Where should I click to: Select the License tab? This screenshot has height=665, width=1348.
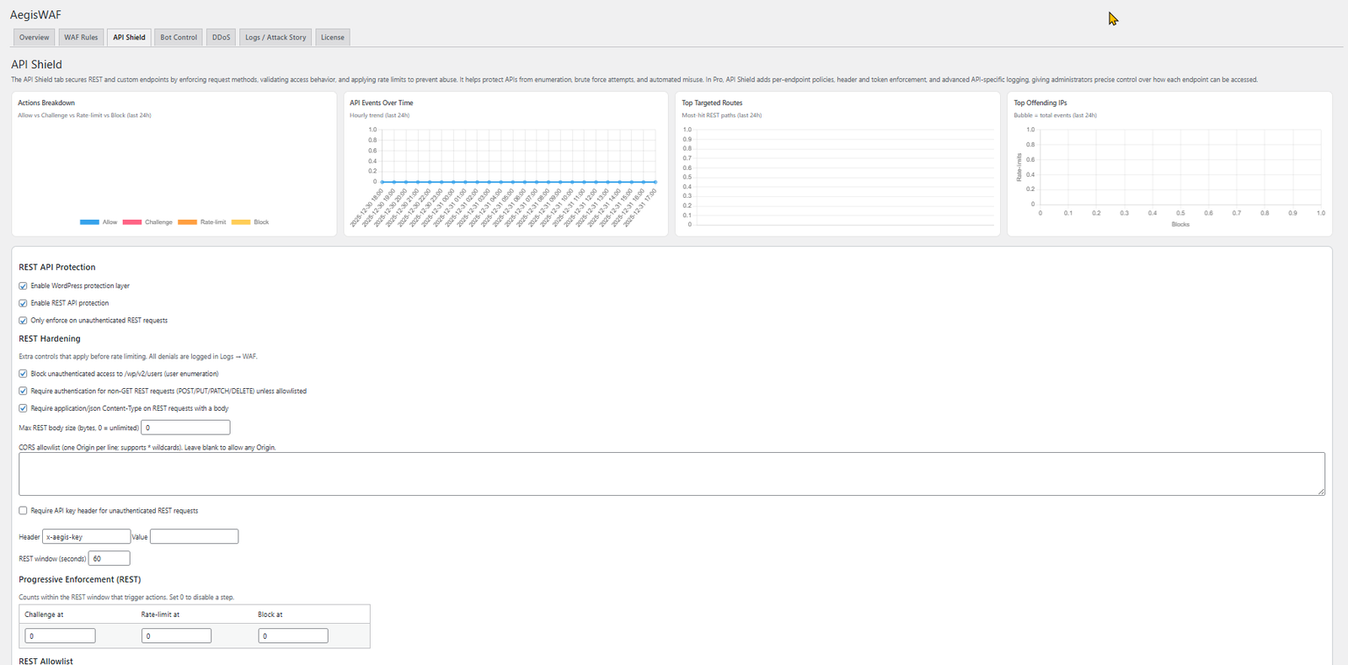[332, 37]
